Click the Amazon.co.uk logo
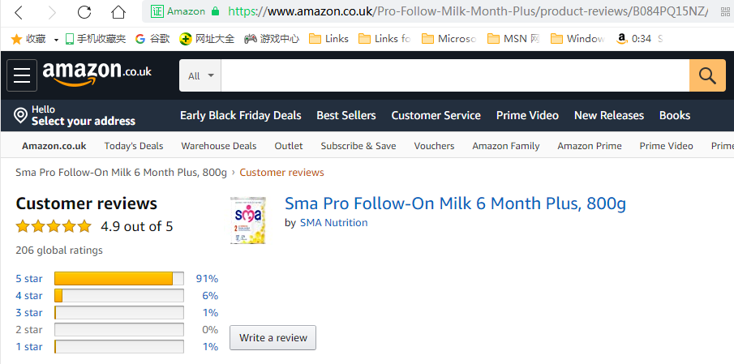The height and width of the screenshot is (364, 734). point(97,73)
